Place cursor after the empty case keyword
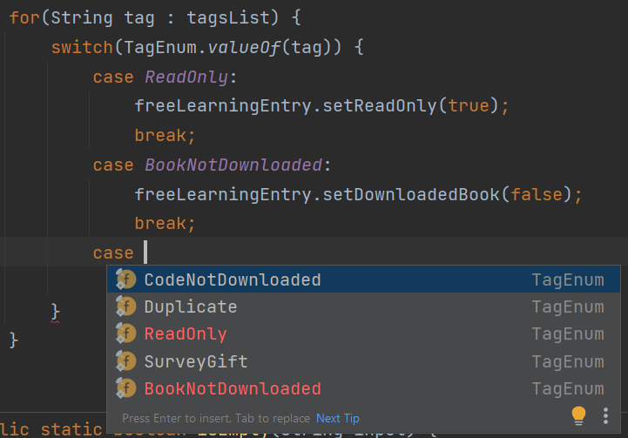 [145, 253]
